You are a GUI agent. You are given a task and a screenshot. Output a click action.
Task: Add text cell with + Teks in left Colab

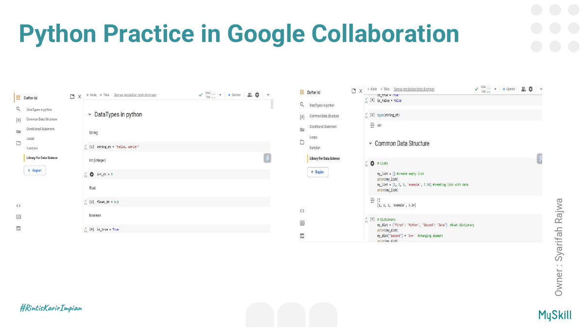[104, 95]
